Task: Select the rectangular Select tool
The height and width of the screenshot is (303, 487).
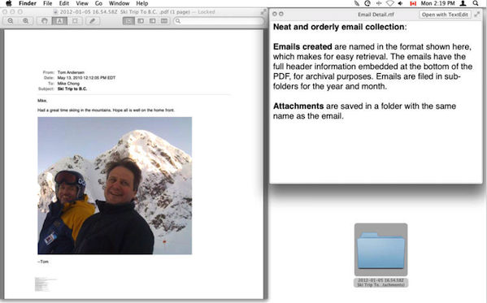Action: coord(75,21)
